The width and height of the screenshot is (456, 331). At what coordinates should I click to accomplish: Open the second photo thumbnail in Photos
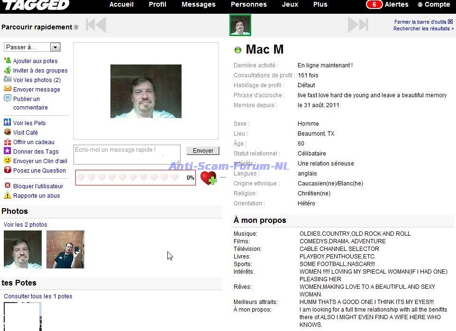(x=65, y=249)
